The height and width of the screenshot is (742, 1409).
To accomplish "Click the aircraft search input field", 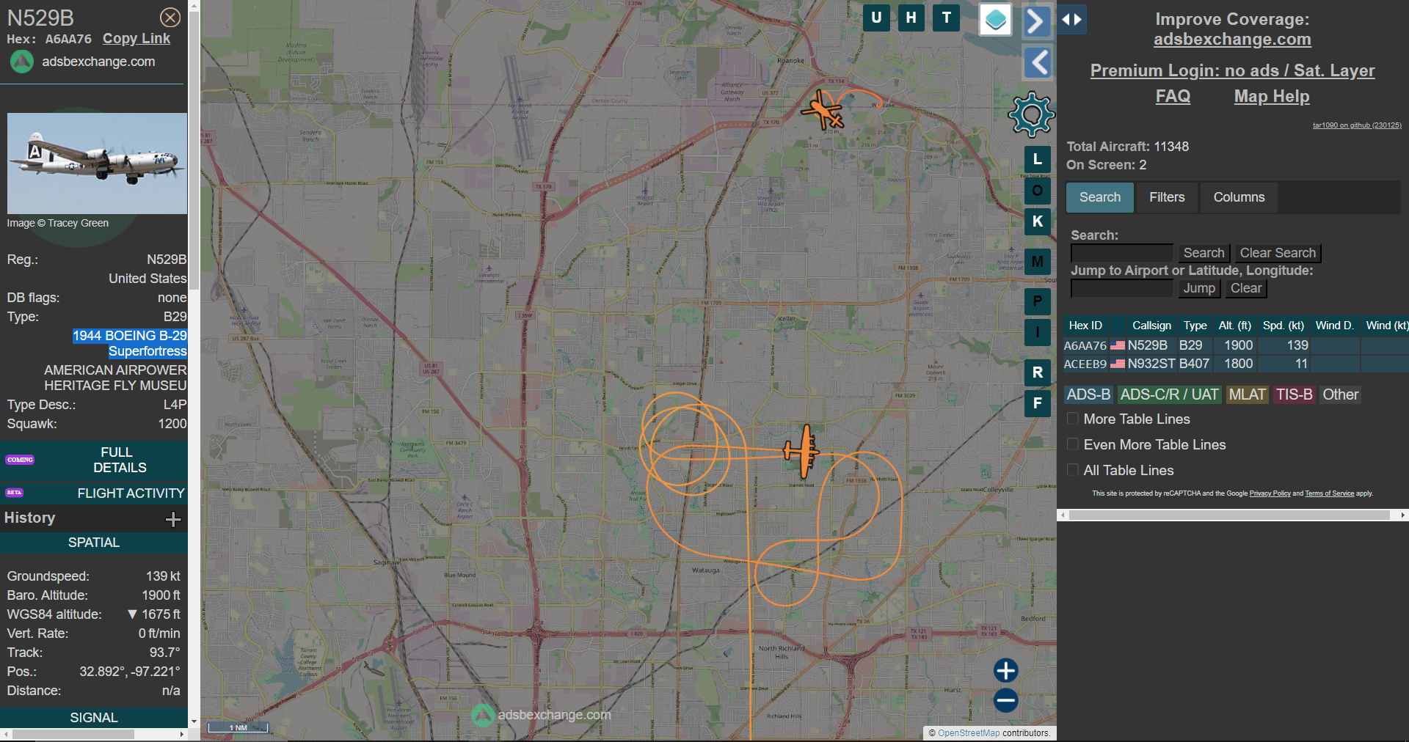I will [1121, 253].
